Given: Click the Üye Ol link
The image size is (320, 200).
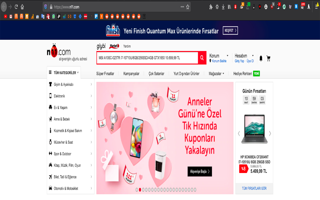Looking at the screenshot, I should pos(250,61).
